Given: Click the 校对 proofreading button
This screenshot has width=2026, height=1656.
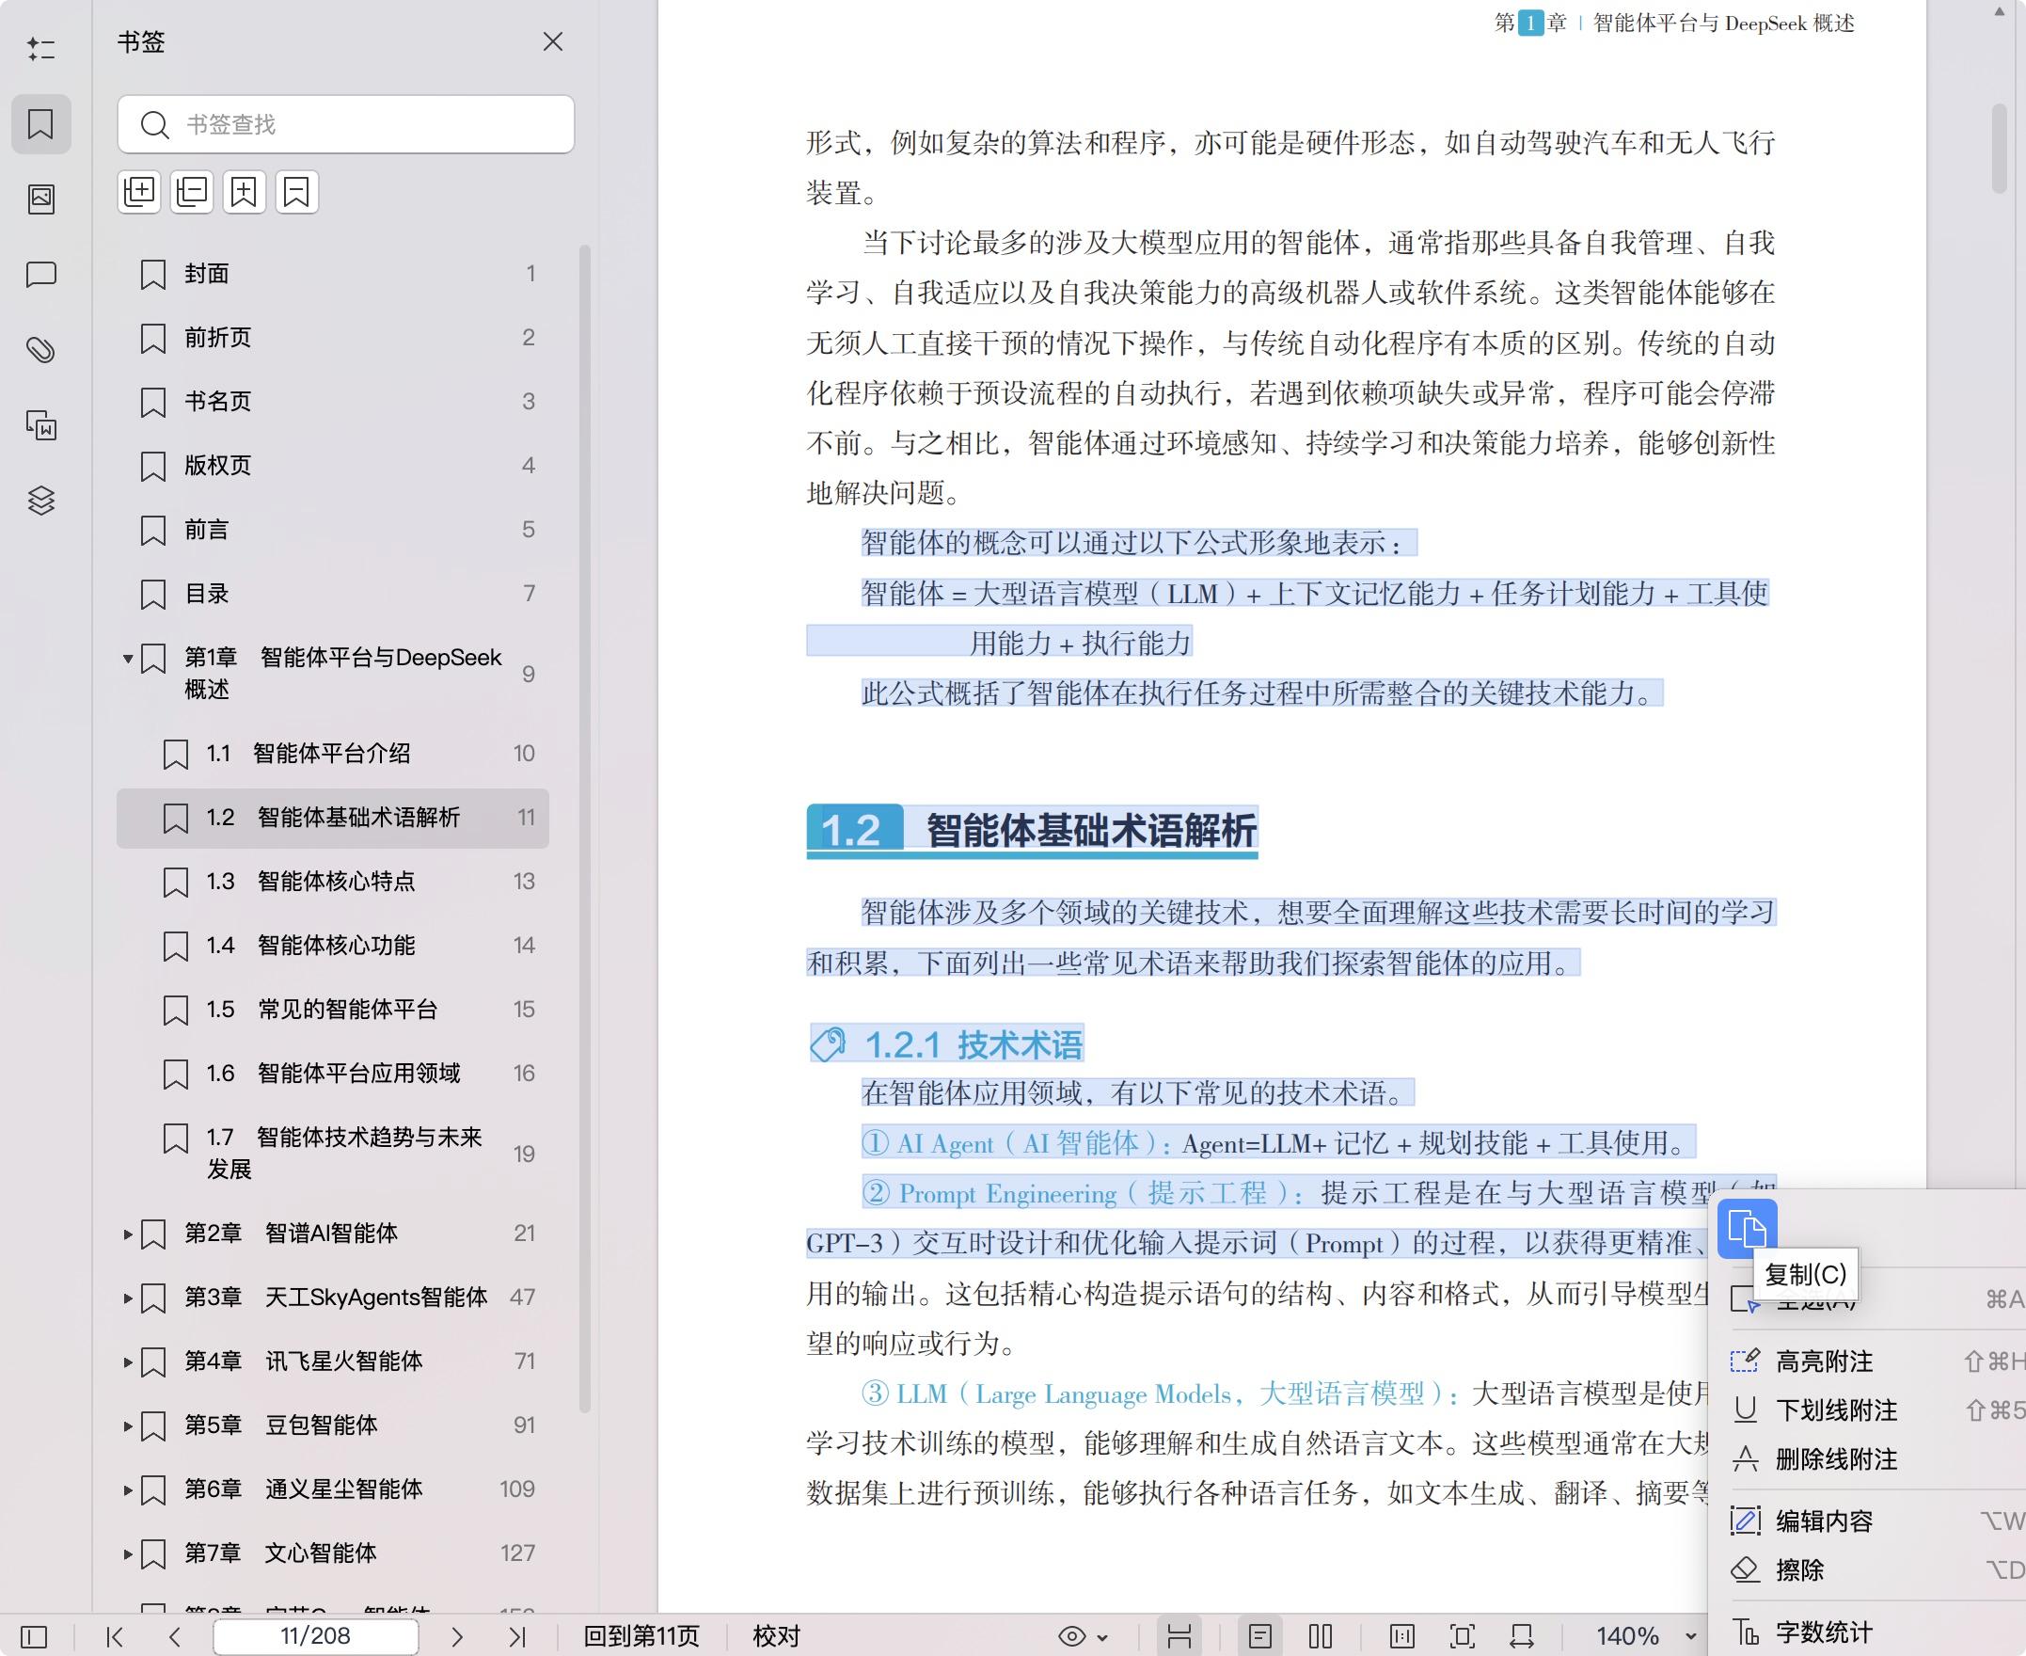Looking at the screenshot, I should point(777,1637).
